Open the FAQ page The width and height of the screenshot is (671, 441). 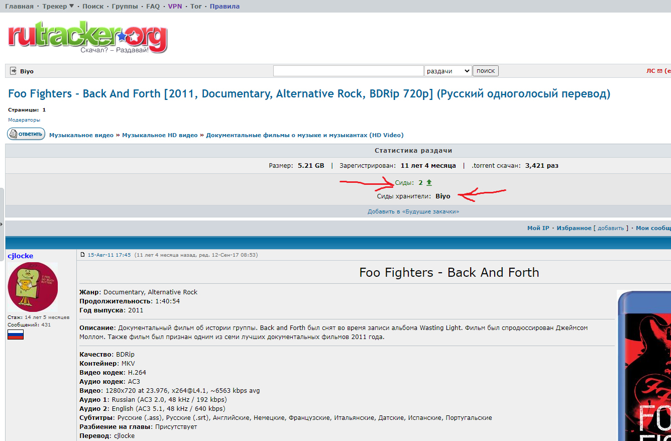pyautogui.click(x=153, y=6)
